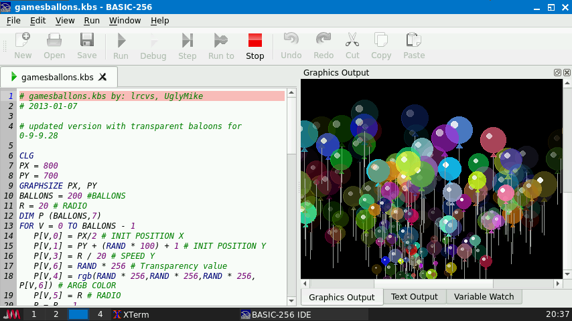Open the File menu

click(13, 20)
